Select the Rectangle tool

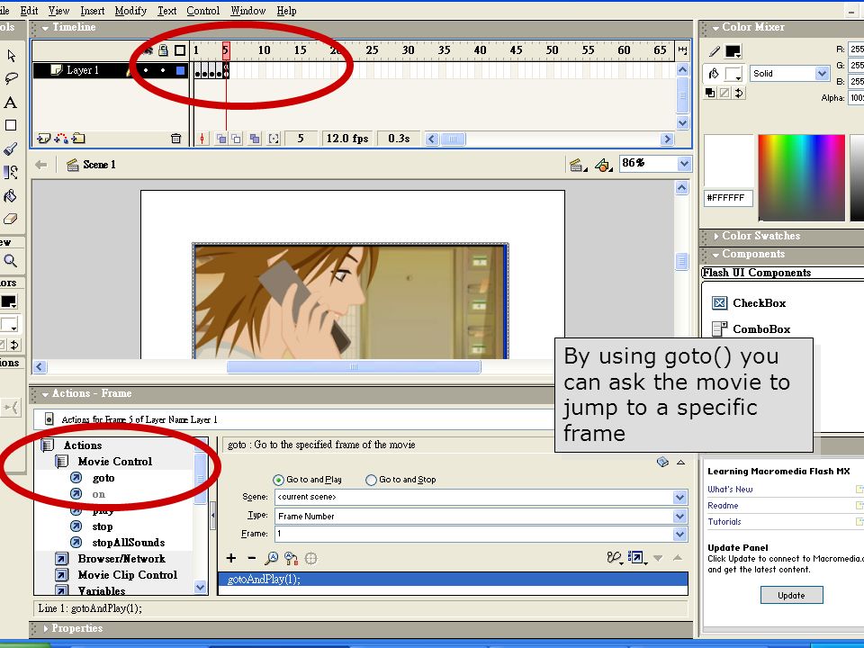click(x=11, y=126)
